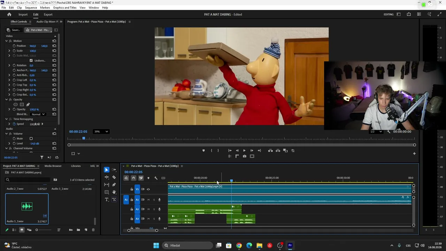Open the Sequence menu
This screenshot has height=251, width=446.
pyautogui.click(x=31, y=8)
